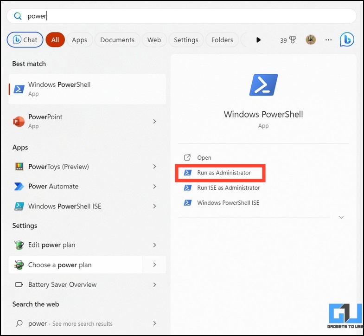Click the Run ISE as Administrator icon
This screenshot has height=336, width=364.
(188, 187)
